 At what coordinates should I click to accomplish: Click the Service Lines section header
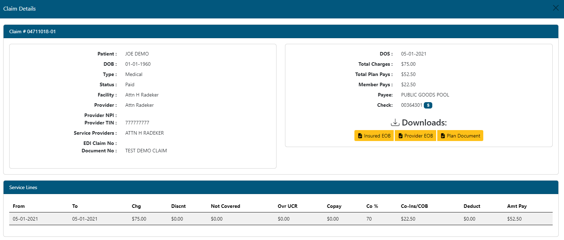[x=281, y=187]
